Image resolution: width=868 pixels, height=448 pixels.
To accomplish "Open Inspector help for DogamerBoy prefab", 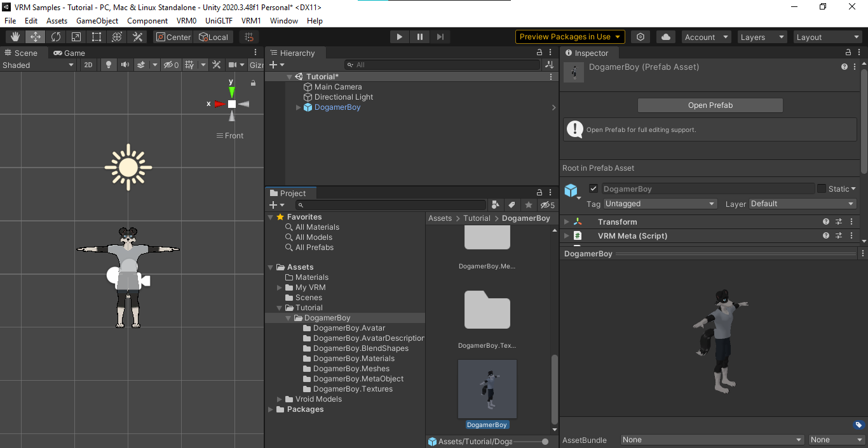I will pos(844,67).
